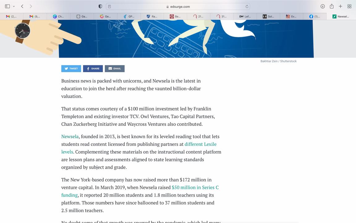Switch to the Be... tab
This screenshot has height=223, width=356.
pyautogui.click(x=175, y=16)
